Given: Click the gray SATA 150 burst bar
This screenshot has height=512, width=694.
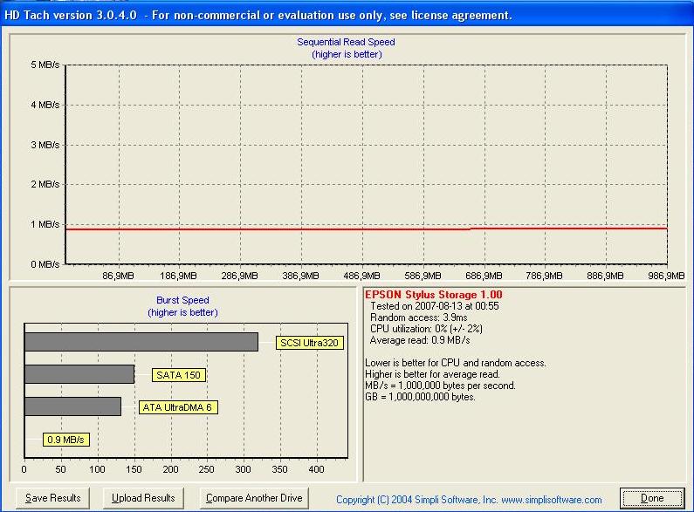Looking at the screenshot, I should tap(79, 374).
